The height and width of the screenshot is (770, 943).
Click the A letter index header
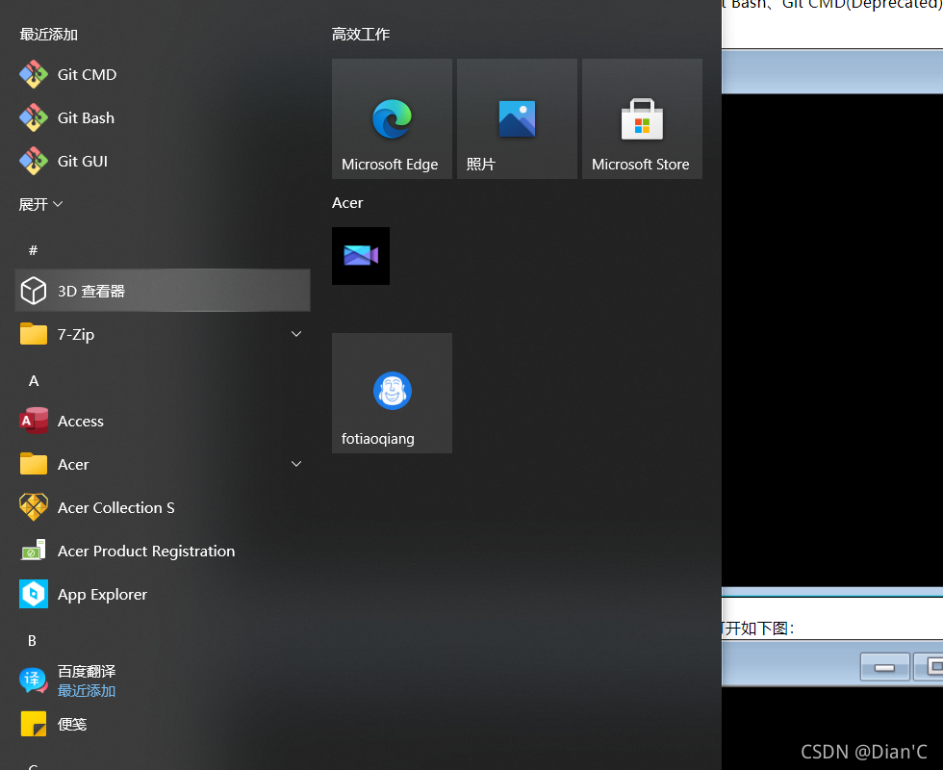pos(34,381)
